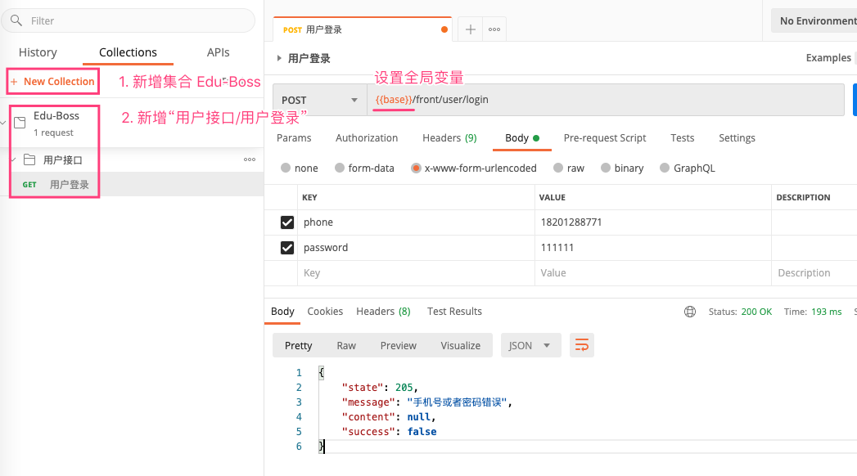Open the Pre-request Script tab
This screenshot has height=476, width=857.
click(x=605, y=138)
